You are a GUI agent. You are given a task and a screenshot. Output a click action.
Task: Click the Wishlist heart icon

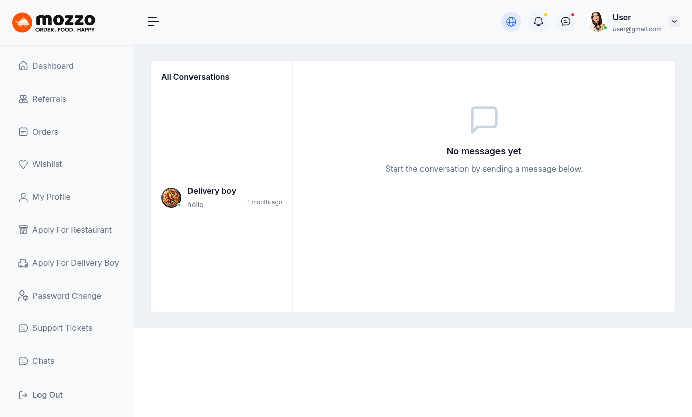23,164
